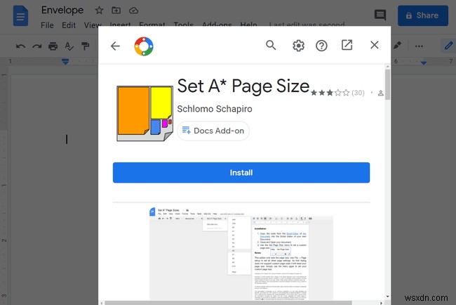Switch editing mode with the pencil icon
This screenshot has width=456, height=305.
tap(448, 46)
